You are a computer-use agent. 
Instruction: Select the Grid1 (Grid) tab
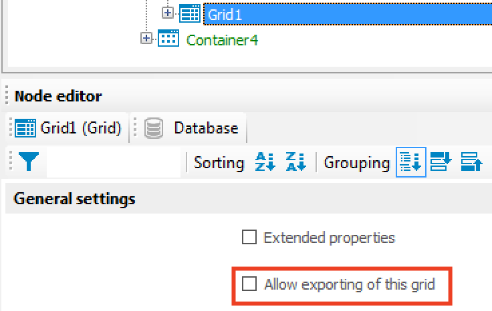click(x=67, y=128)
